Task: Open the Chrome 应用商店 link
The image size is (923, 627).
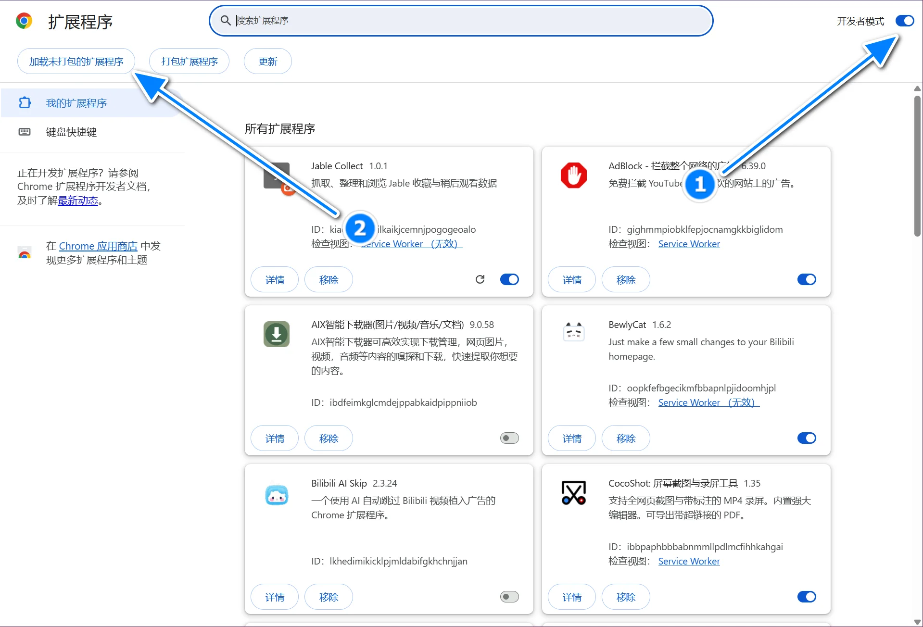Action: [x=98, y=246]
